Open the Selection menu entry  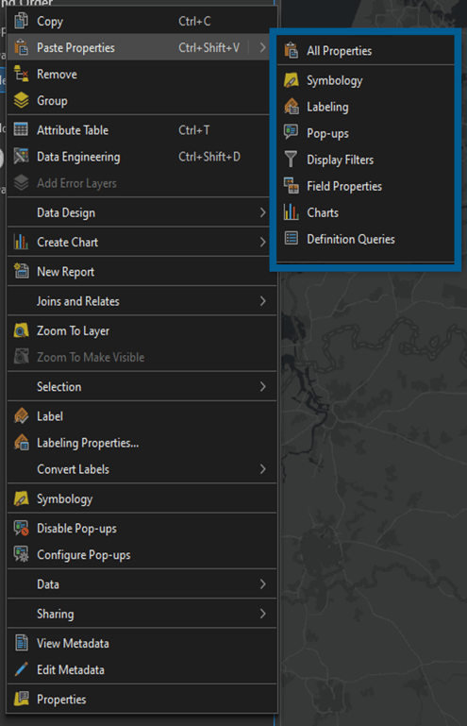142,387
